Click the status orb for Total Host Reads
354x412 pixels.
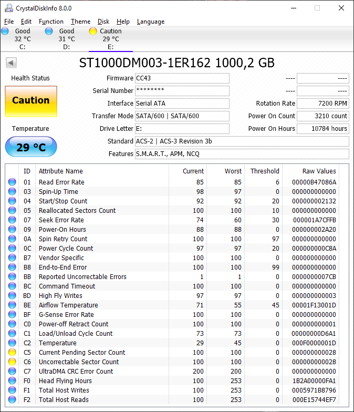12,399
